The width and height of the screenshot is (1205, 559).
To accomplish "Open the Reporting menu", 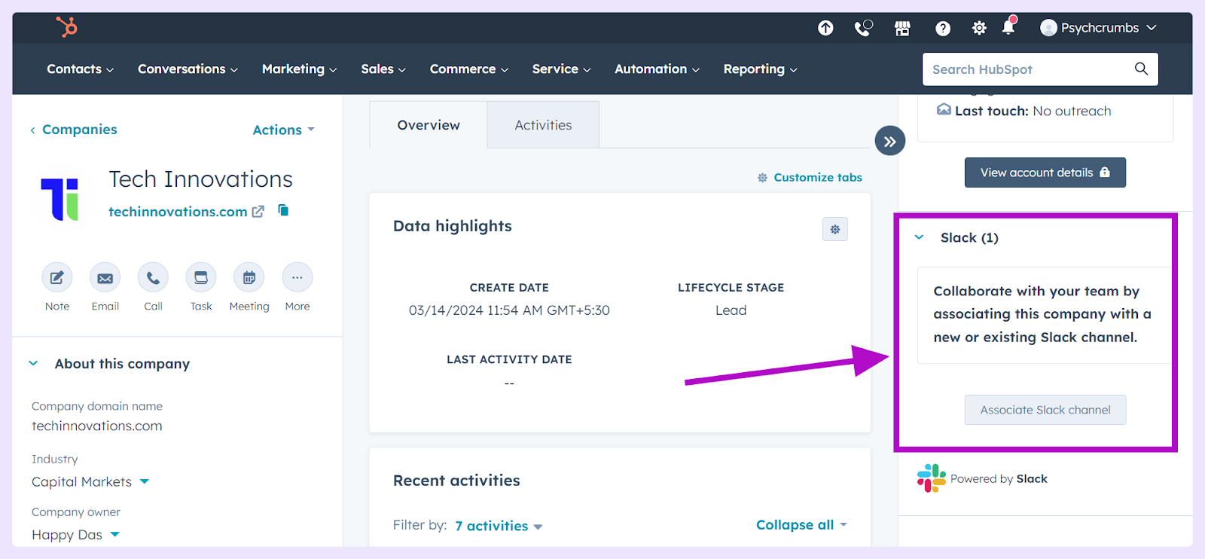I will [x=760, y=69].
